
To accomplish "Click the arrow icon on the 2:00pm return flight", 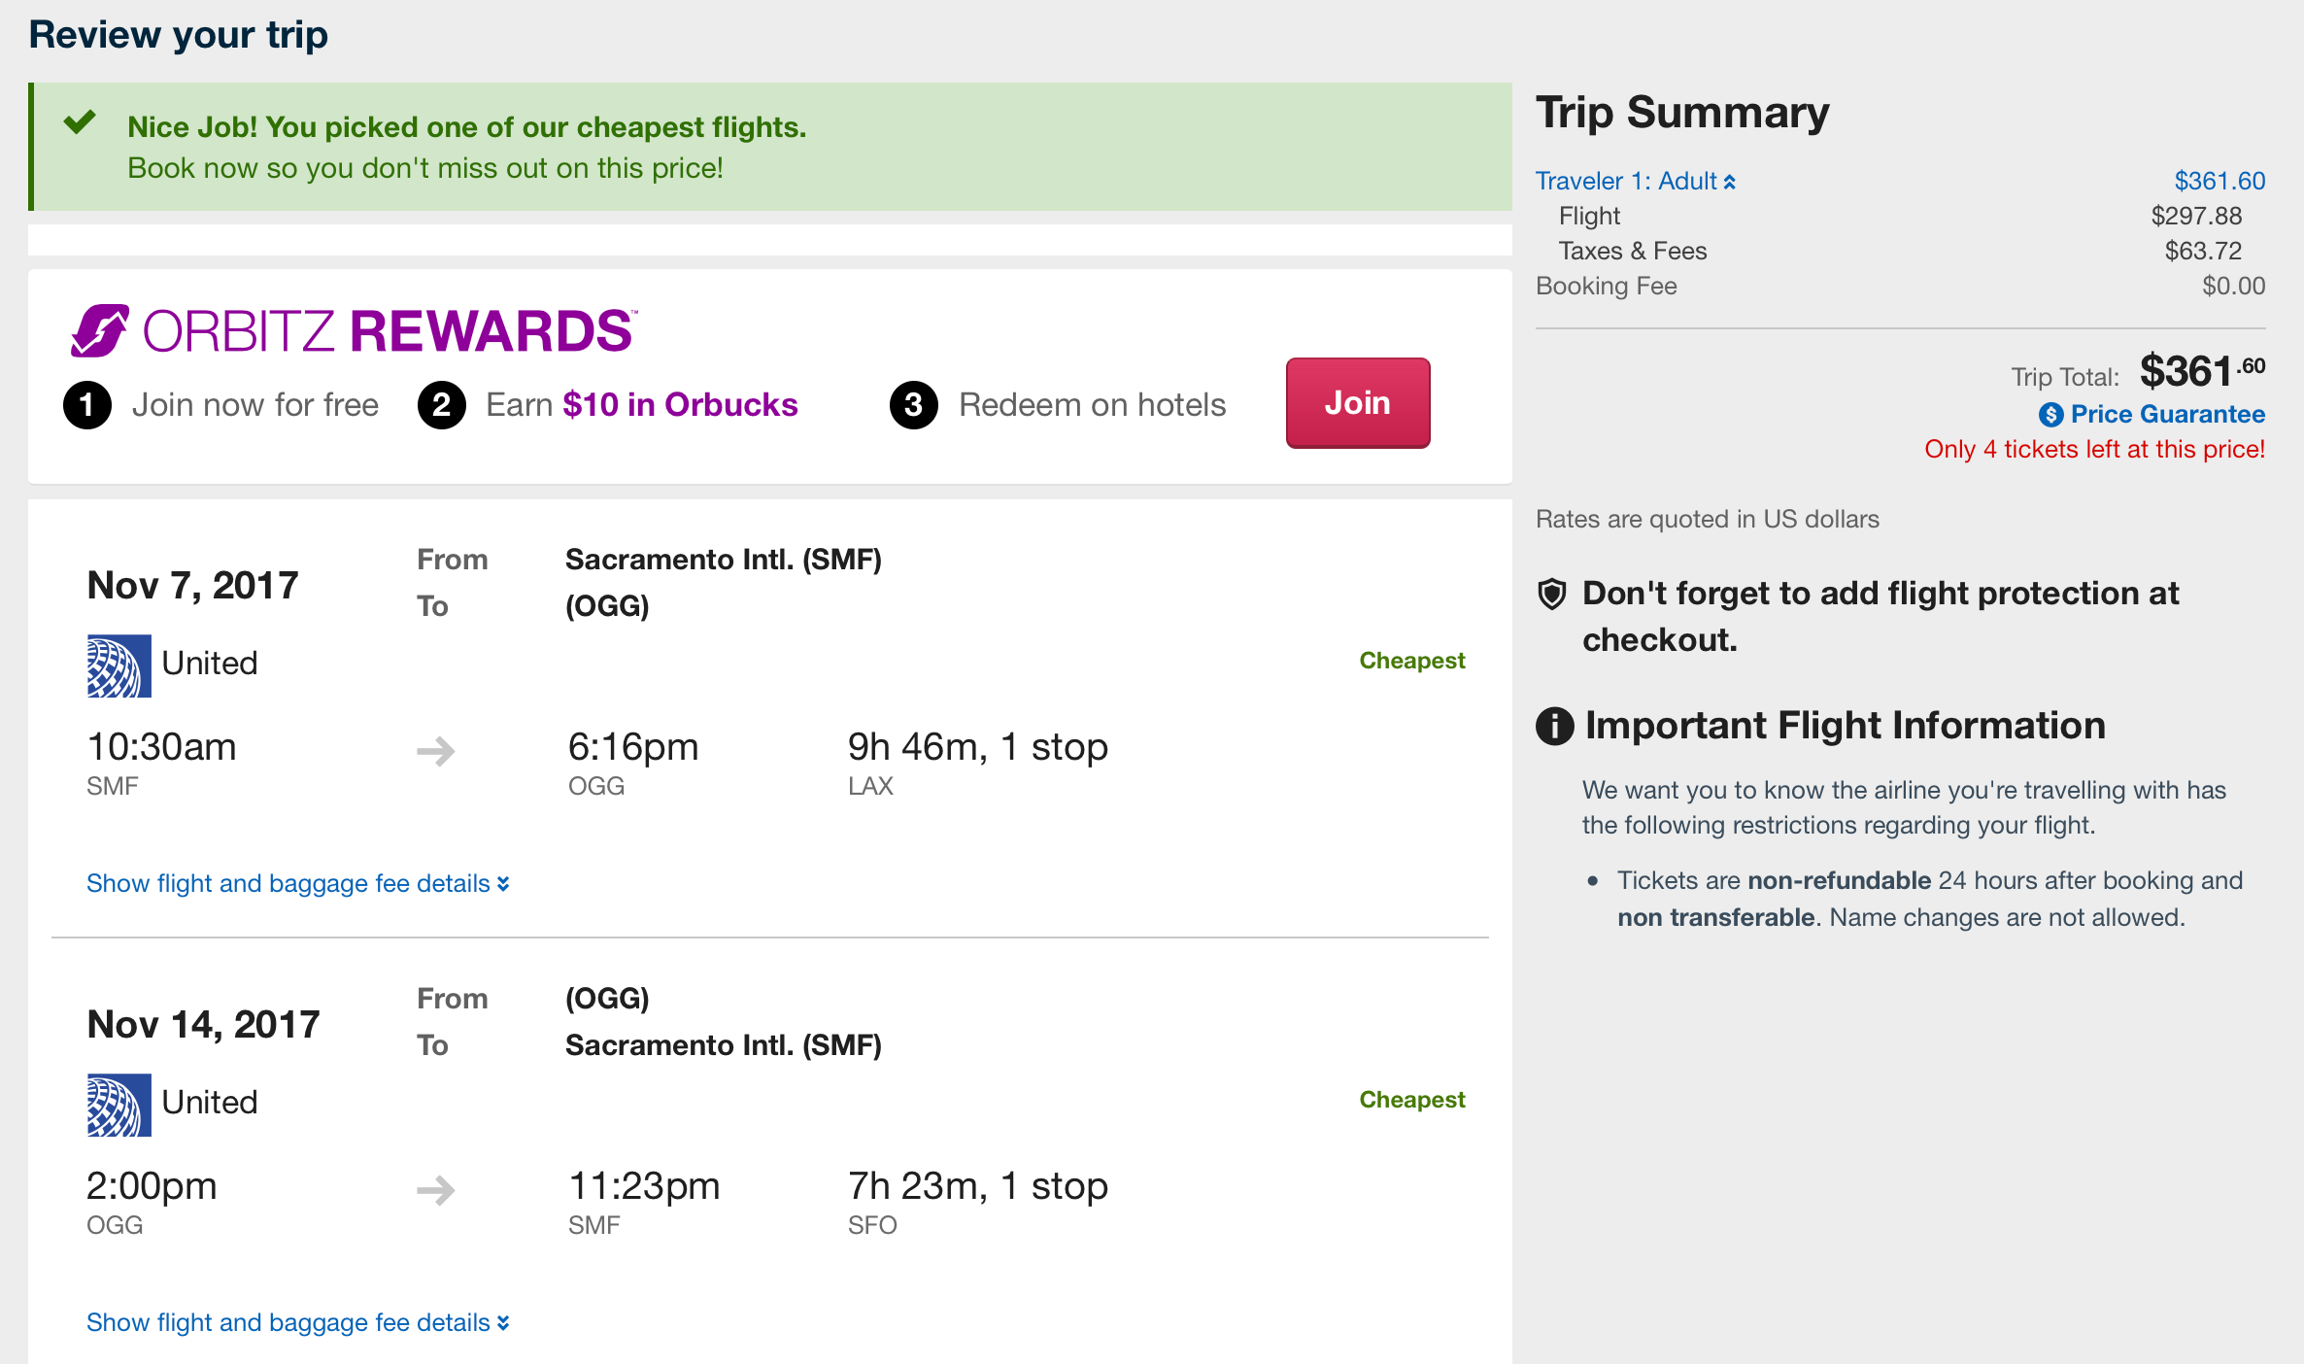I will [x=436, y=1190].
